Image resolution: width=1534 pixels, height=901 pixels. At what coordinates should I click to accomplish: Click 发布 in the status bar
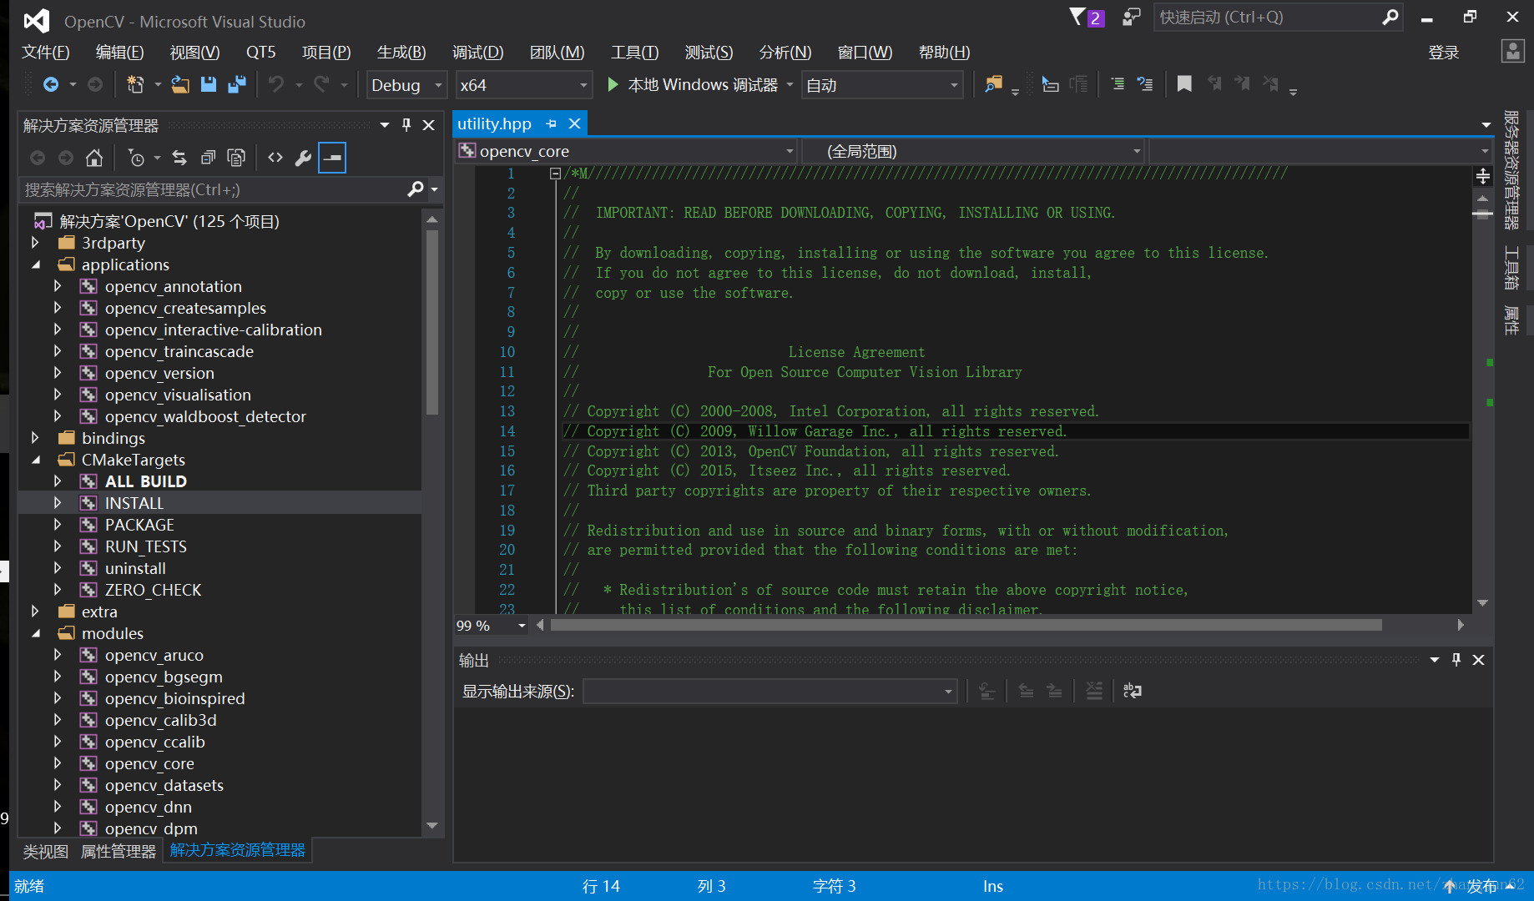1482,887
